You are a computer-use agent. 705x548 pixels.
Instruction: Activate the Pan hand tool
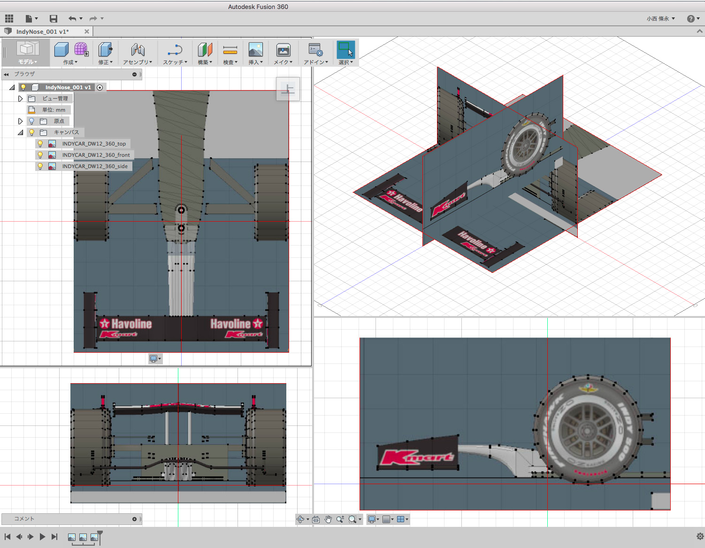tap(328, 519)
